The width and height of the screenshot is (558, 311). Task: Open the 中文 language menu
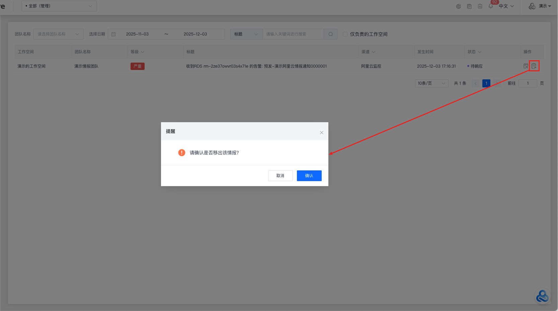pos(506,6)
